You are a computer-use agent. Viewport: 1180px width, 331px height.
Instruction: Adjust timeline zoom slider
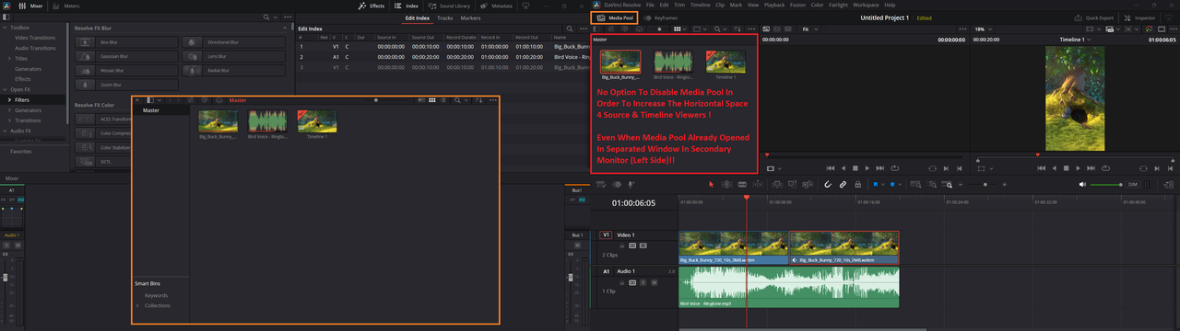[985, 184]
